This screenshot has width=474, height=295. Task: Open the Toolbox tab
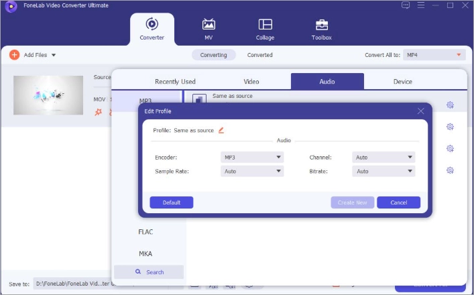point(322,29)
